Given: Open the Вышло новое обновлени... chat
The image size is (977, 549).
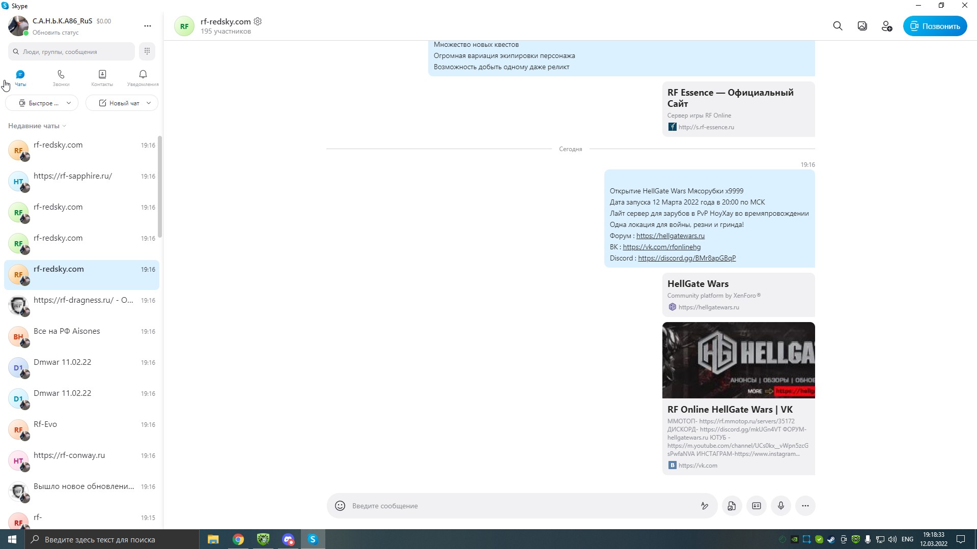Looking at the screenshot, I should click(81, 492).
